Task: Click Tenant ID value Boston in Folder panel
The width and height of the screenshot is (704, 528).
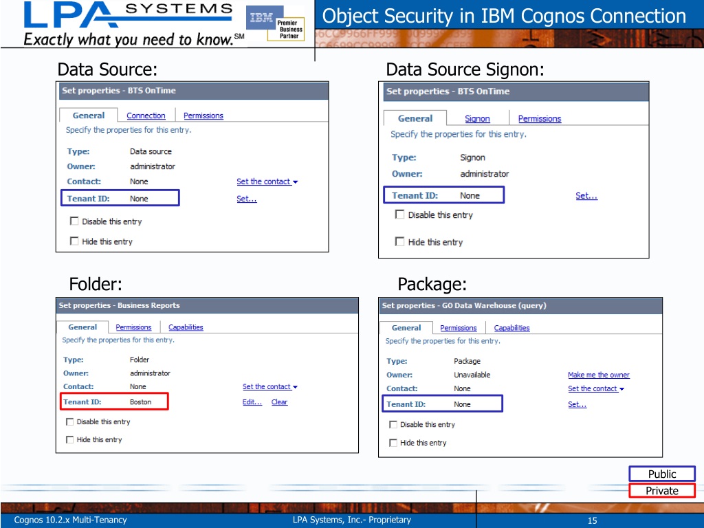Action: 140,401
